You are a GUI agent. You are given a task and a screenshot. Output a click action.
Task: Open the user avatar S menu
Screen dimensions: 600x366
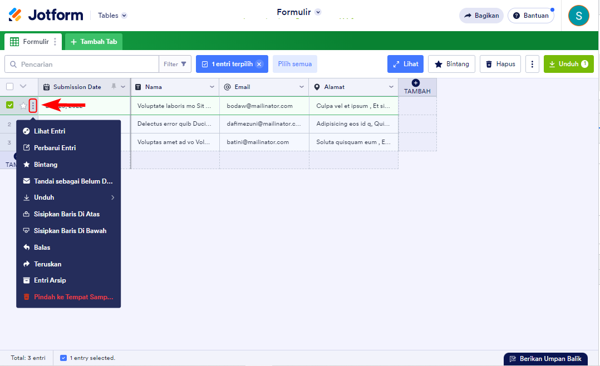[x=579, y=16]
